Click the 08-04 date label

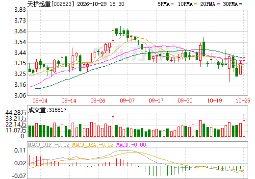pos(40,101)
